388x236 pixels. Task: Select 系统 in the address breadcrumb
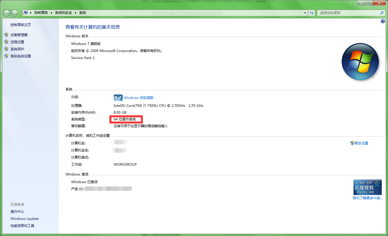[82, 13]
